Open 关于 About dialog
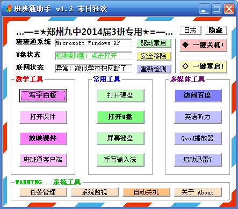 click(198, 192)
